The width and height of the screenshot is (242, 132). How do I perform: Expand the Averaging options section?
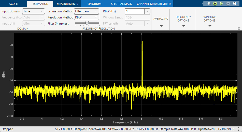pyautogui.click(x=161, y=26)
